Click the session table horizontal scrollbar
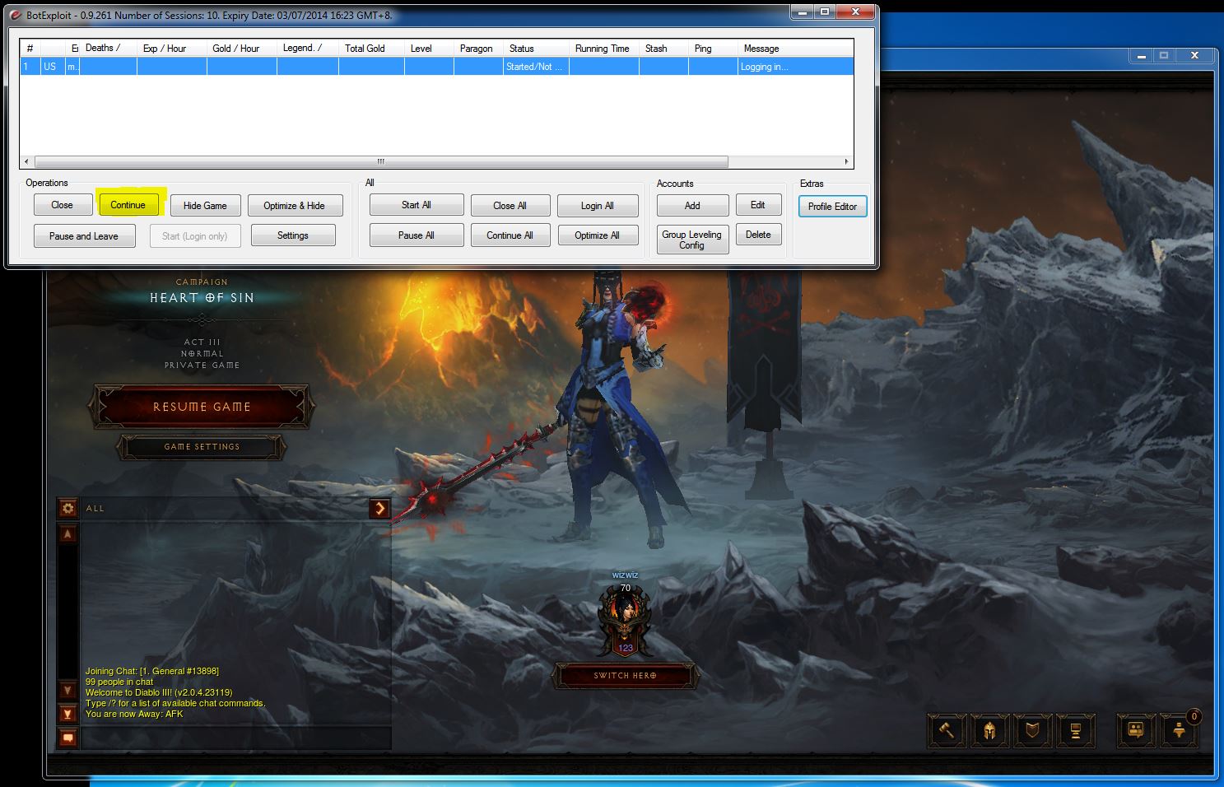The width and height of the screenshot is (1224, 787). point(381,161)
